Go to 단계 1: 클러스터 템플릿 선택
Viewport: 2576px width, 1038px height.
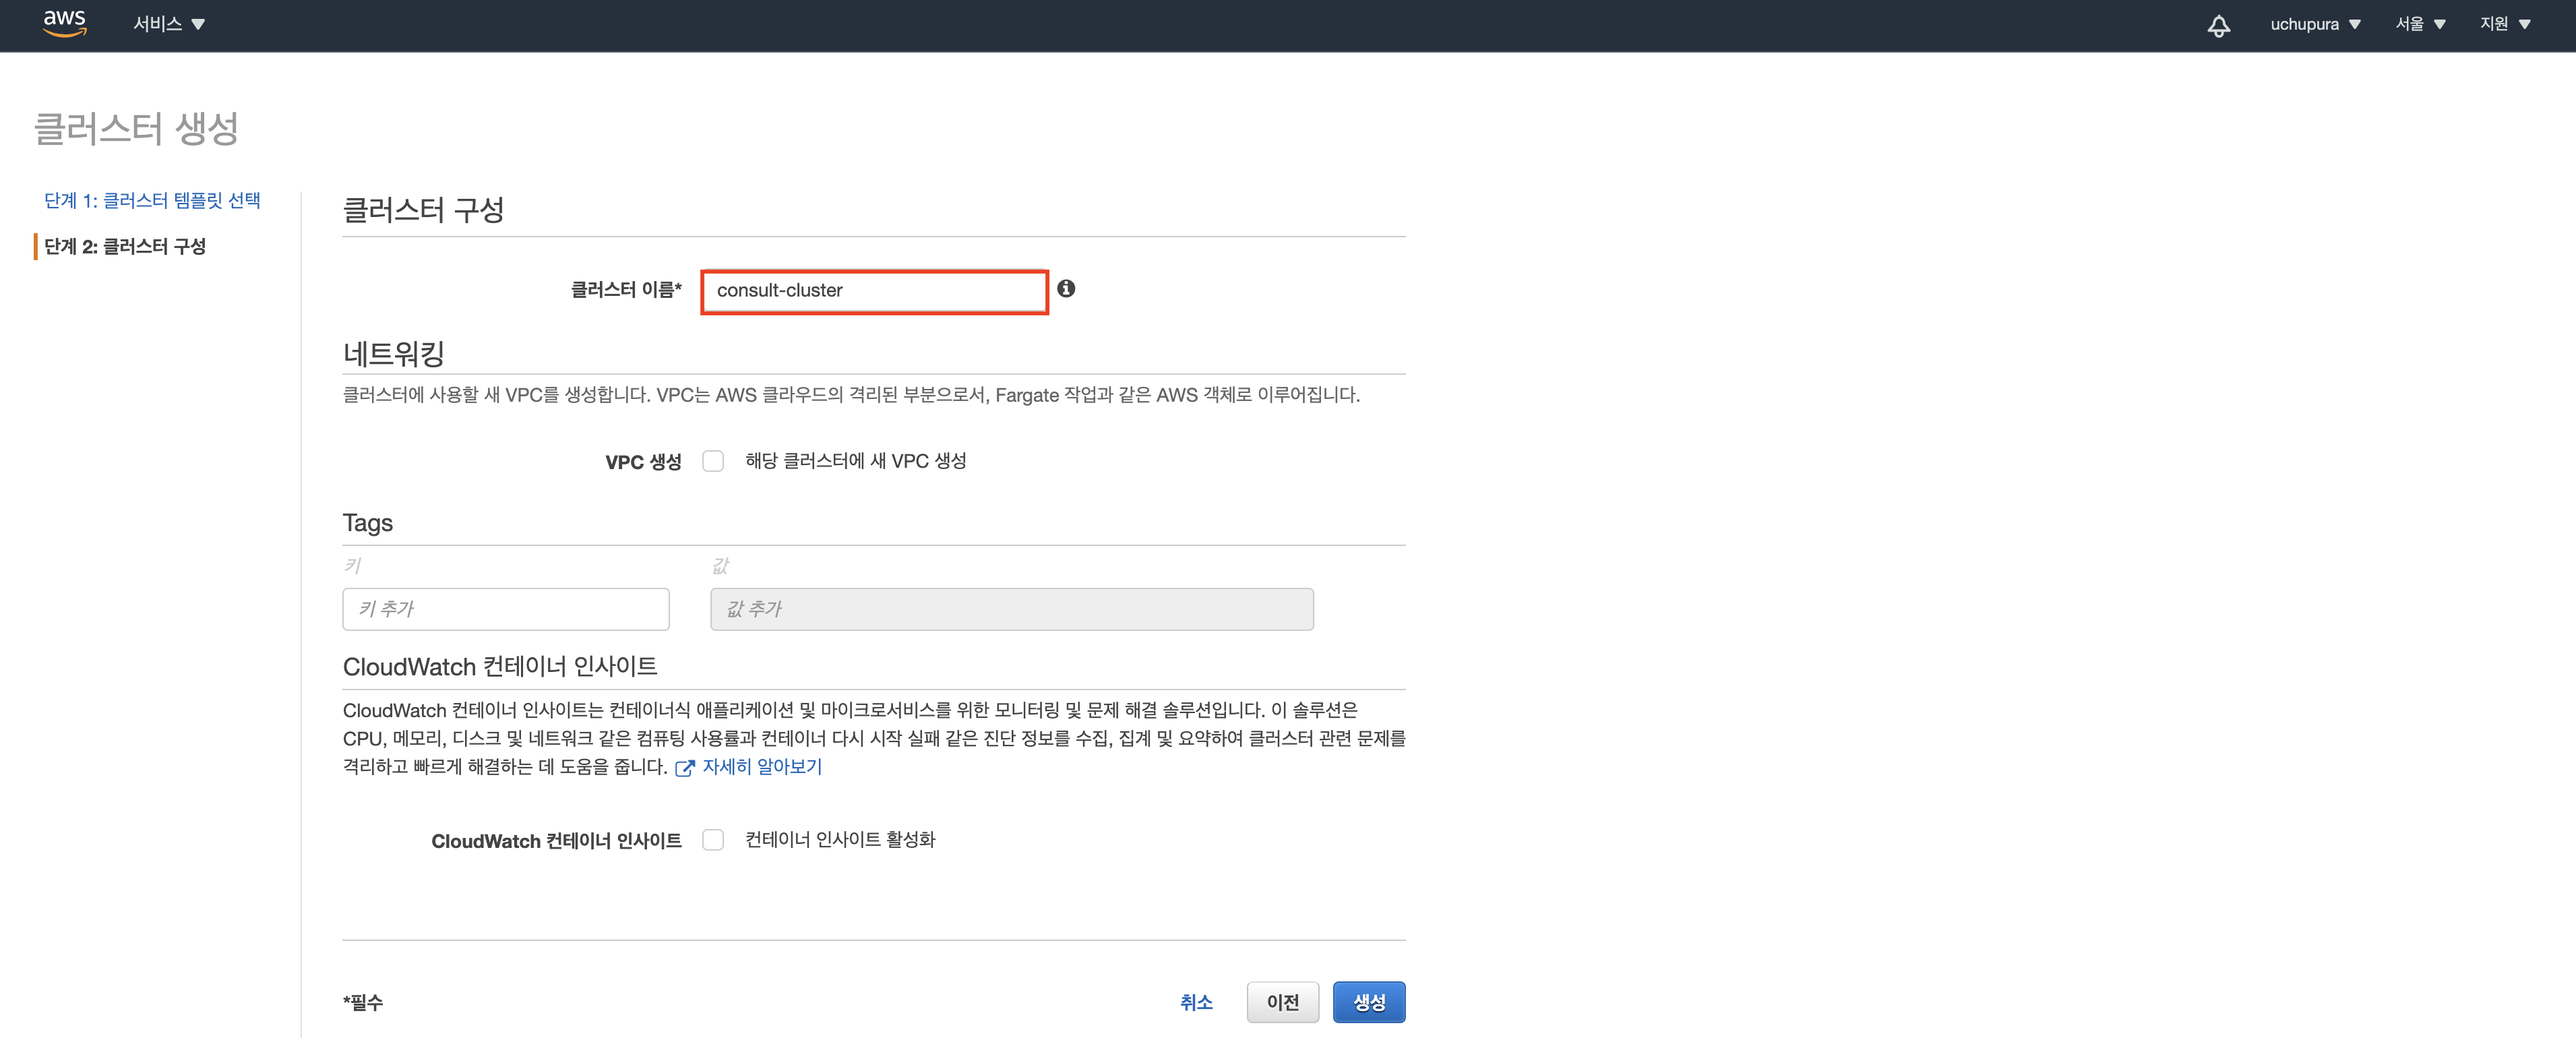pos(152,200)
